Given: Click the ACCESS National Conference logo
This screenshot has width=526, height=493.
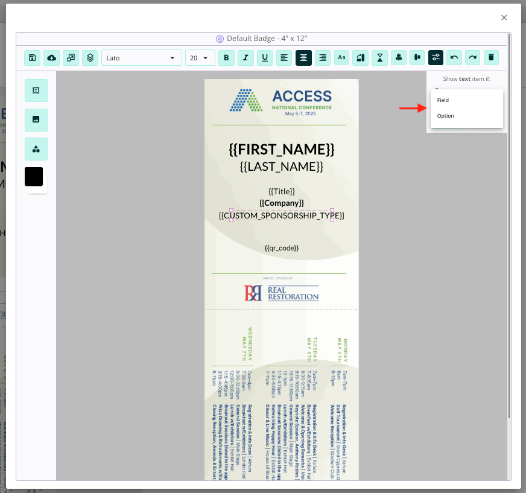Looking at the screenshot, I should 280,102.
